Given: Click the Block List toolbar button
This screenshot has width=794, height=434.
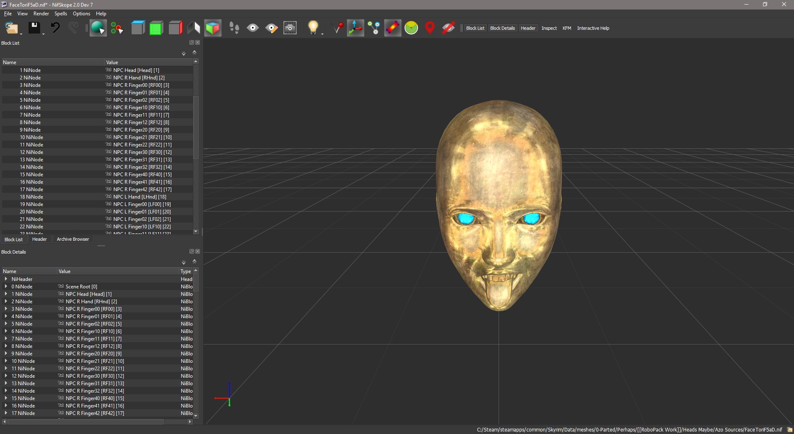Looking at the screenshot, I should pyautogui.click(x=475, y=28).
